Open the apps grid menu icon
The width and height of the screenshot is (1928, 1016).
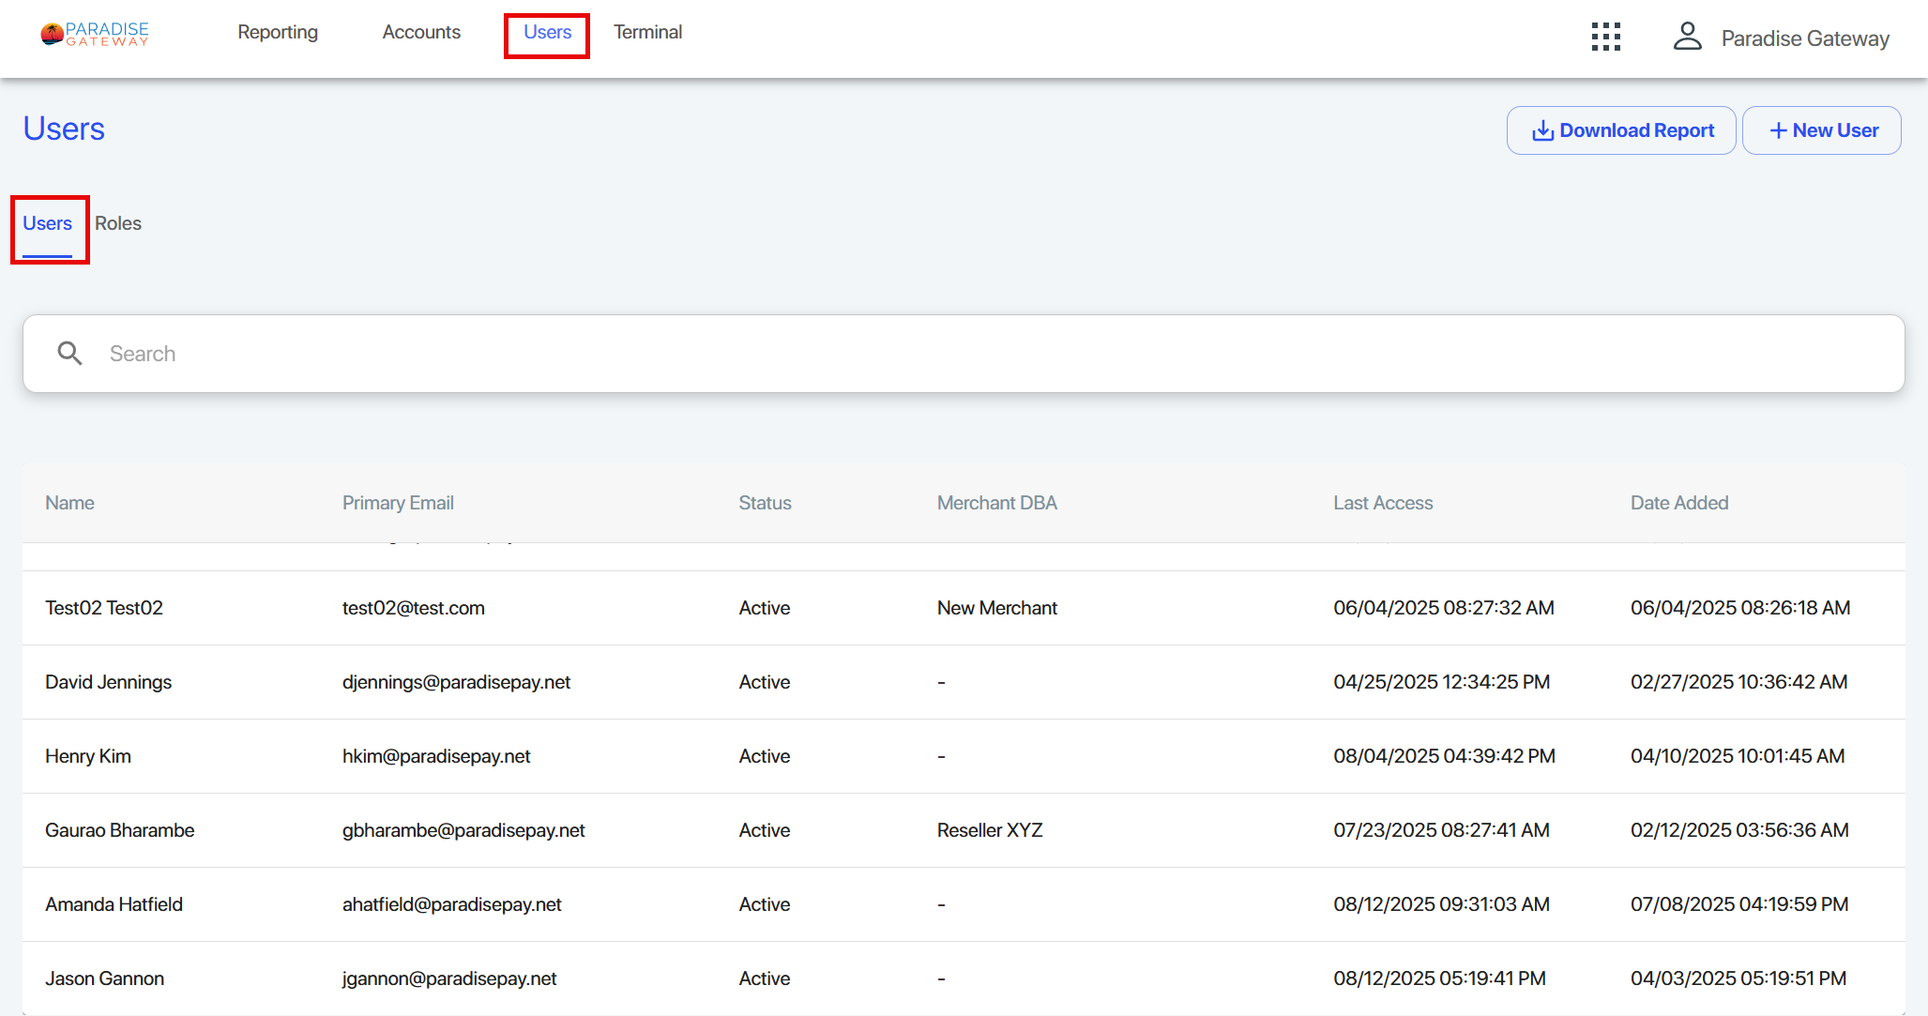coord(1606,38)
